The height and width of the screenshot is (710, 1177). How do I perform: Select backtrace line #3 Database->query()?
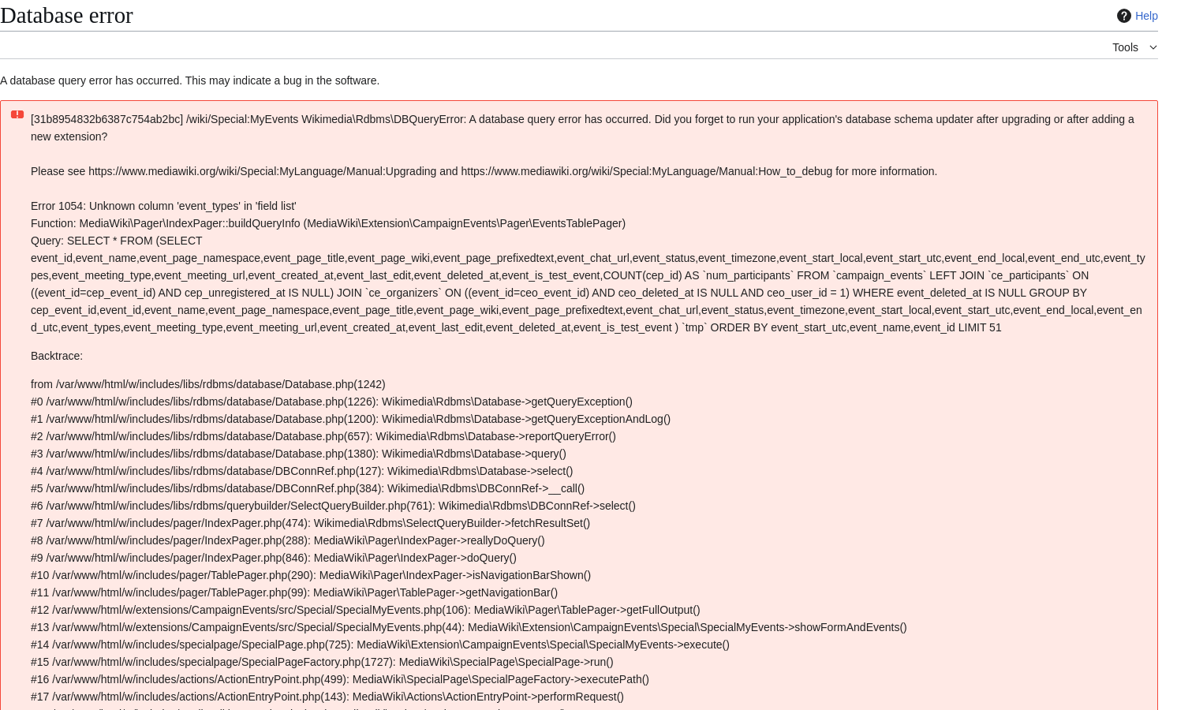click(298, 454)
